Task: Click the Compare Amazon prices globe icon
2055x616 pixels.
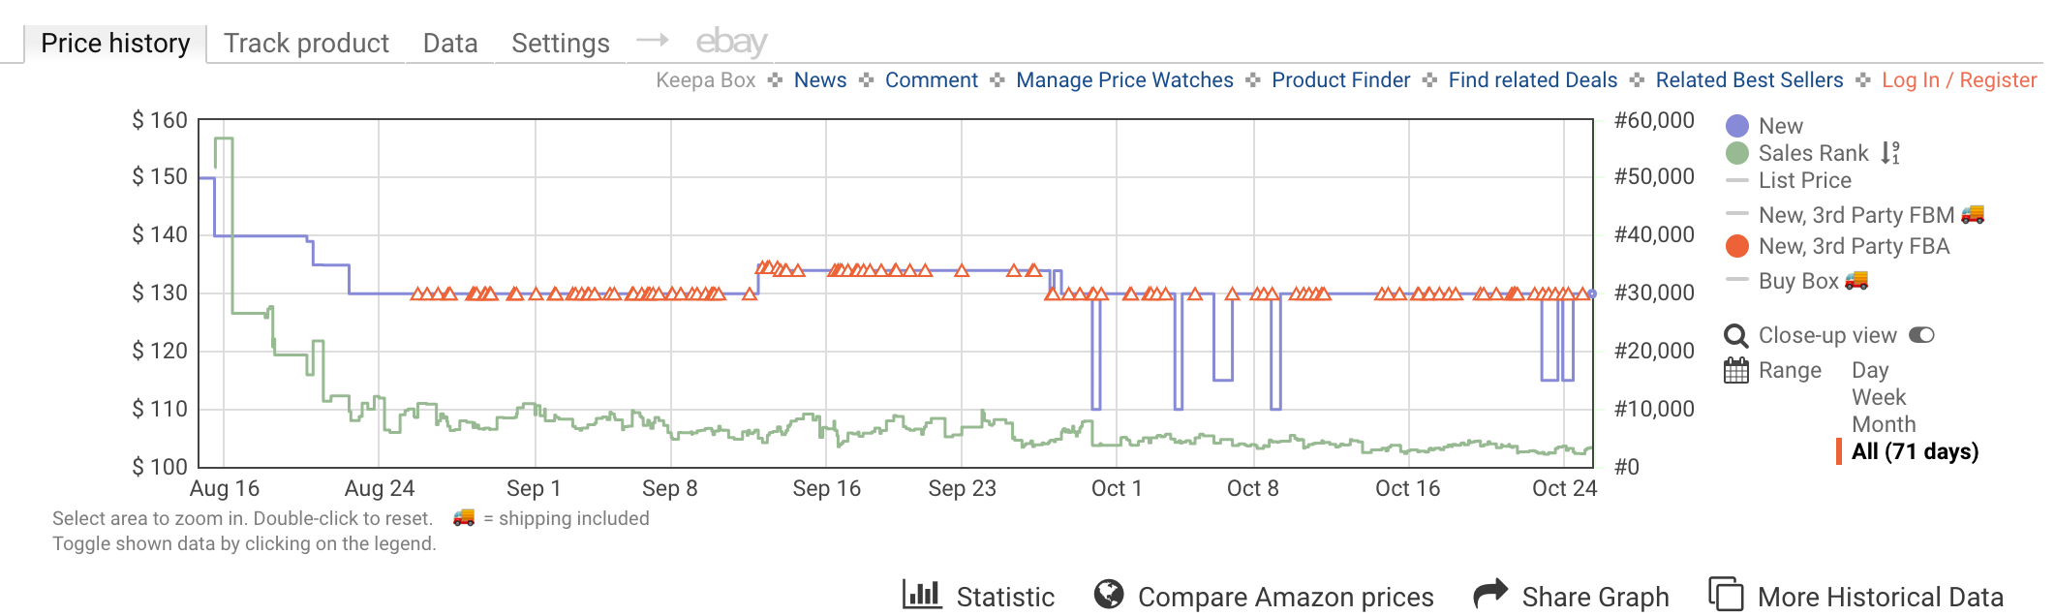Action: coord(1108,594)
